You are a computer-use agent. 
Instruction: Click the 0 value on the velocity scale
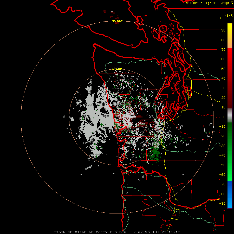point(224,117)
